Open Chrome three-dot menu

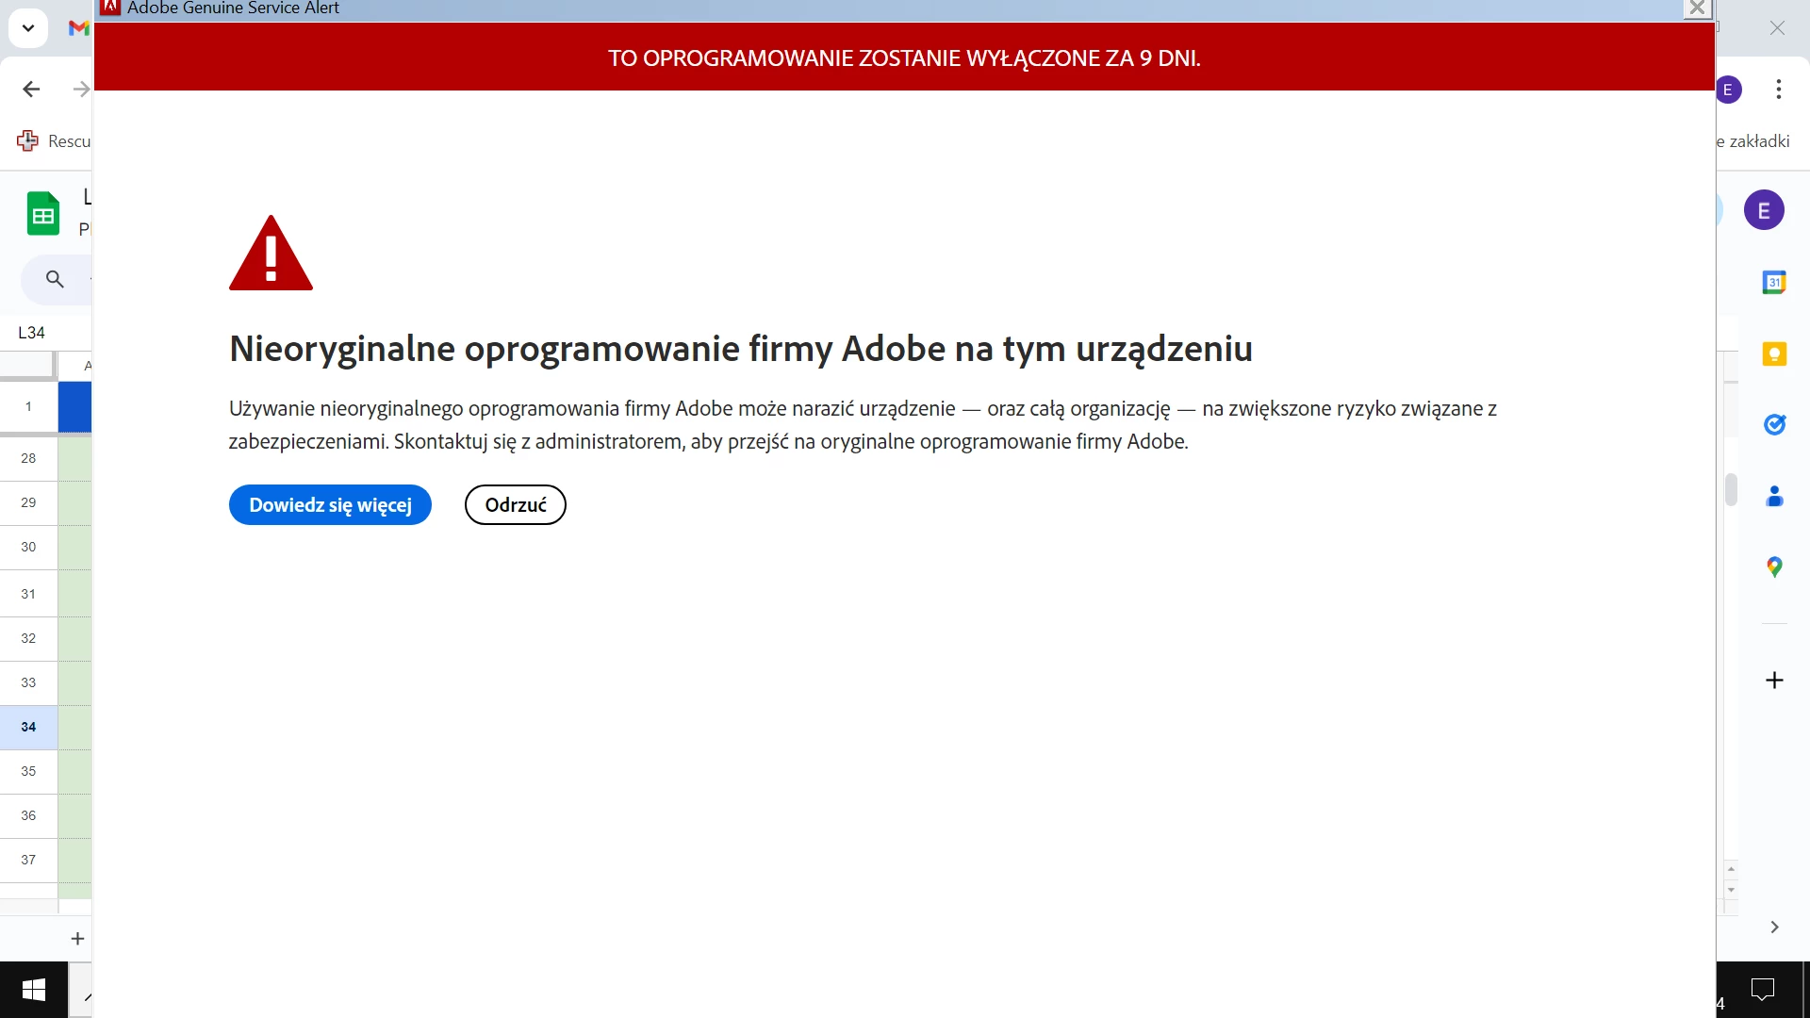(x=1778, y=90)
